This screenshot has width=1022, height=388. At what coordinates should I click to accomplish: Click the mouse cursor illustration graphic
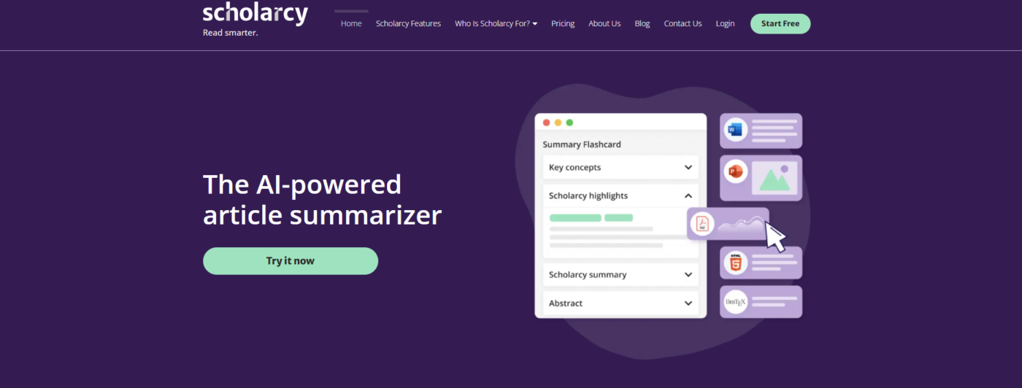[x=775, y=238]
